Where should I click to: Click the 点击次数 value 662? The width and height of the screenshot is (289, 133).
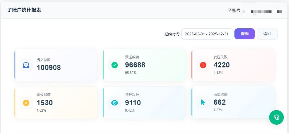[220, 102]
